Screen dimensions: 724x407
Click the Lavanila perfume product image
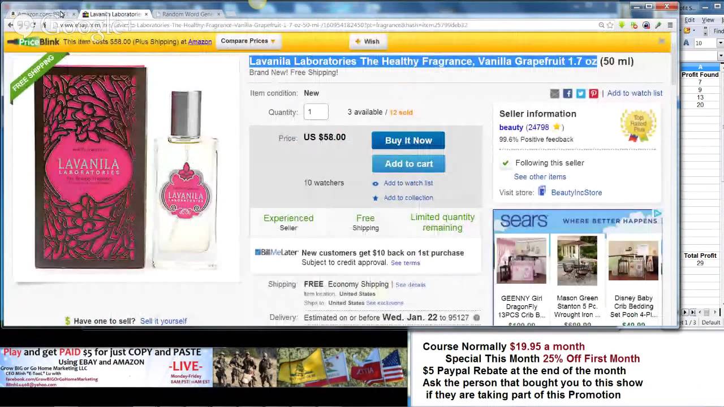[x=126, y=168]
